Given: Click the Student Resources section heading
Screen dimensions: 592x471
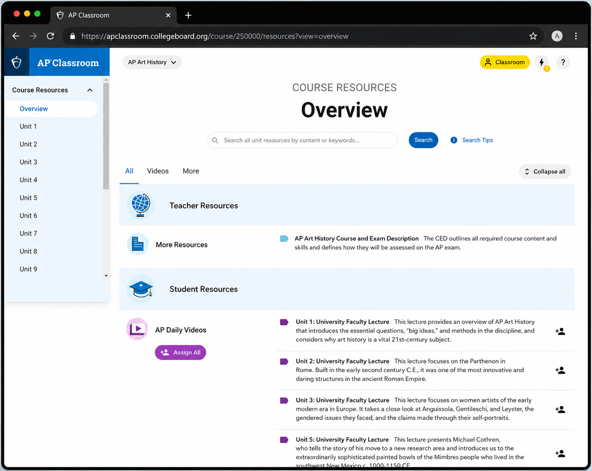Looking at the screenshot, I should (x=204, y=289).
